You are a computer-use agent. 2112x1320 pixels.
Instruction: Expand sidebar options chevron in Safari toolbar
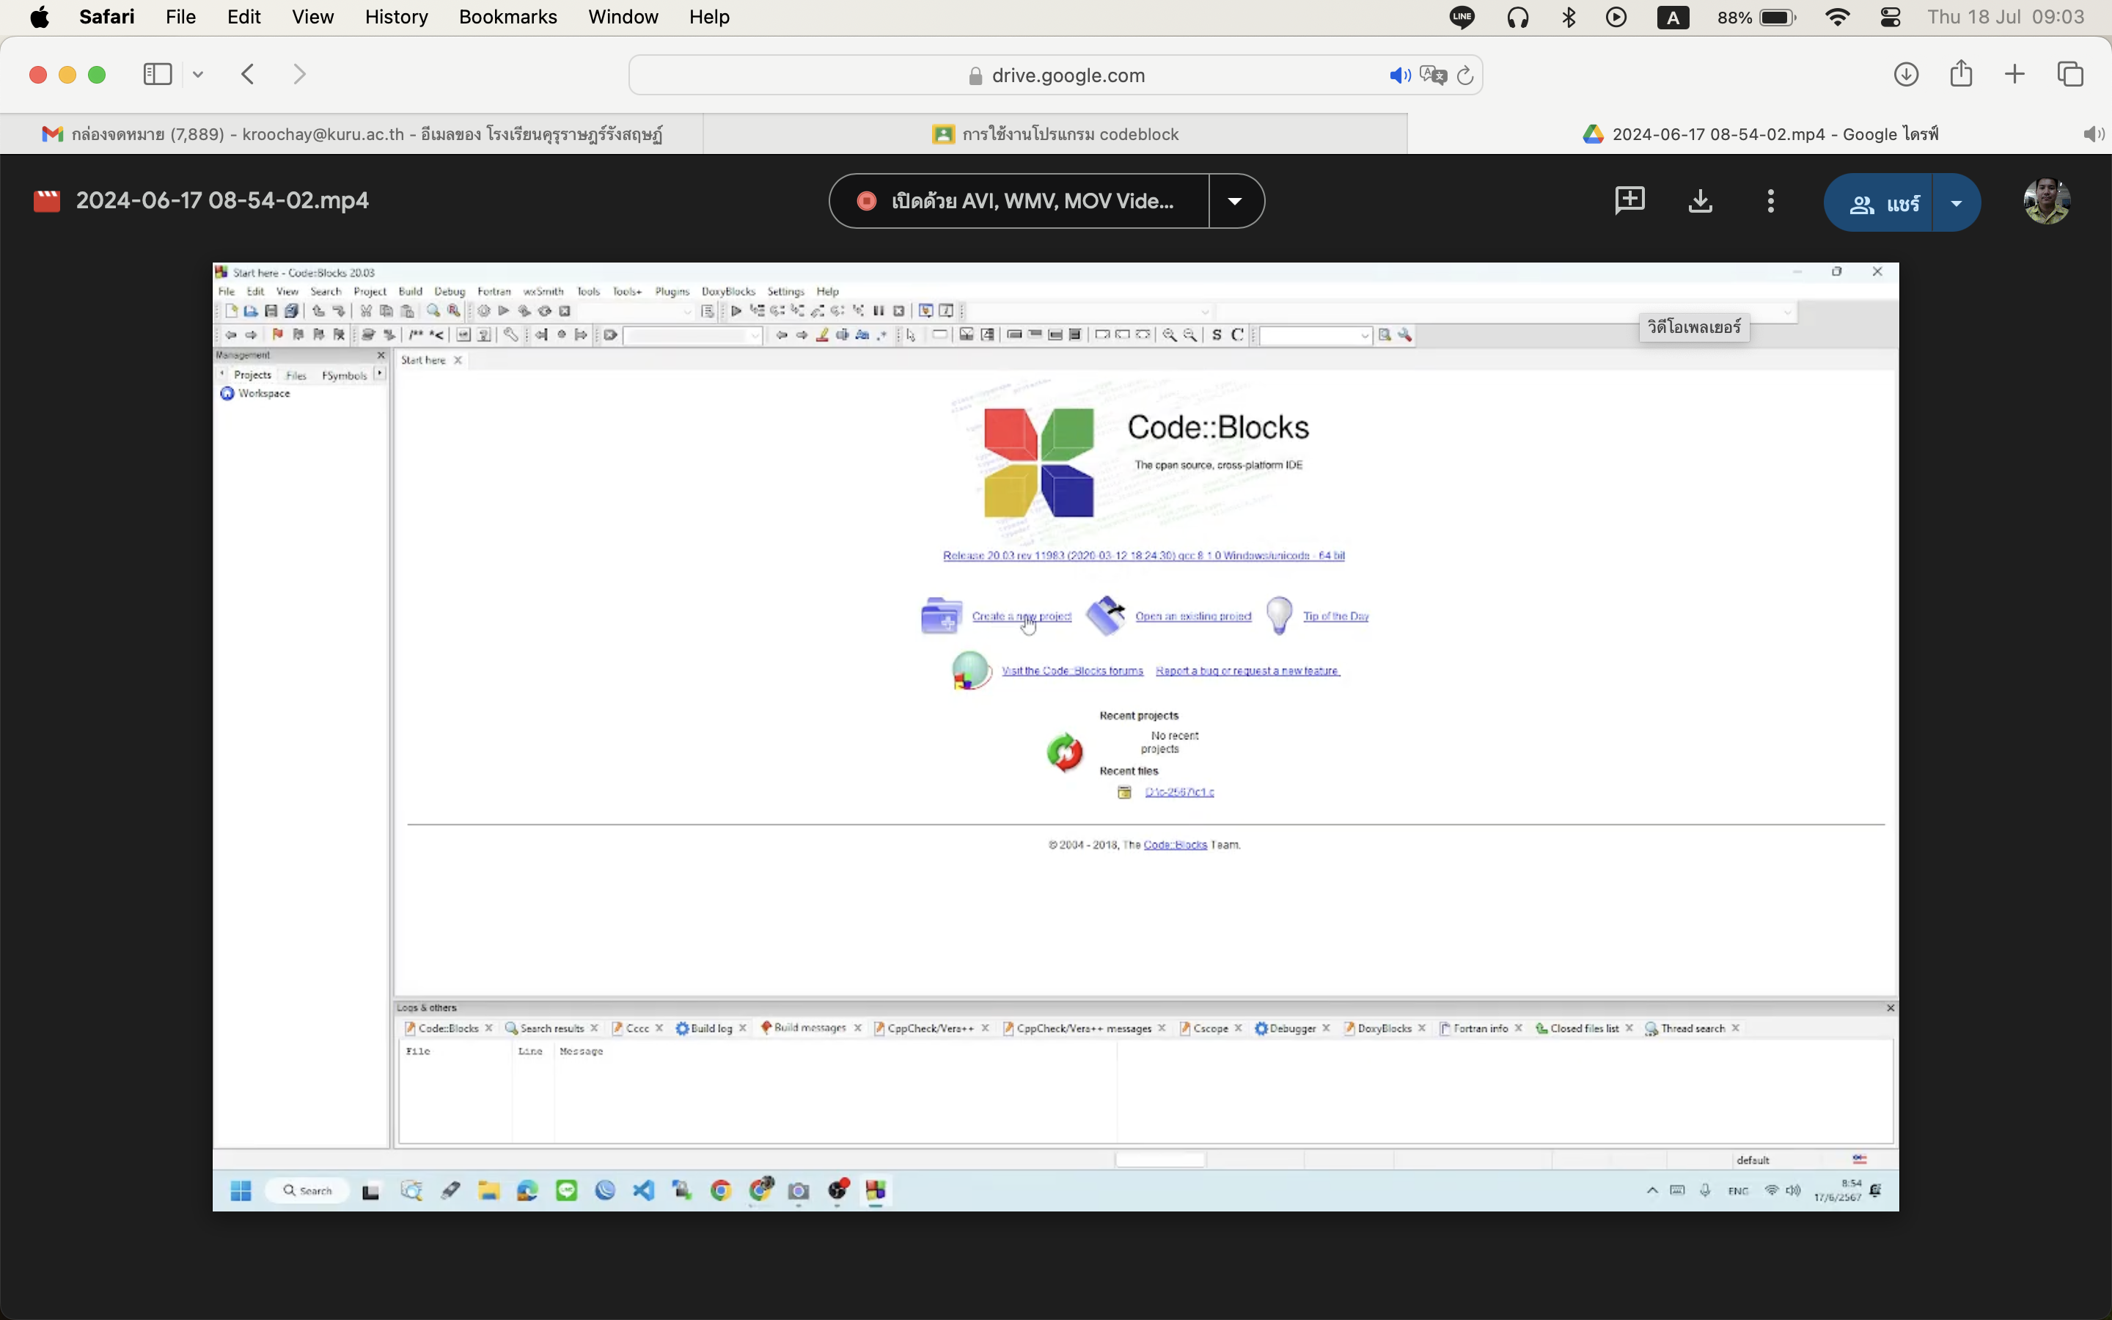tap(198, 75)
